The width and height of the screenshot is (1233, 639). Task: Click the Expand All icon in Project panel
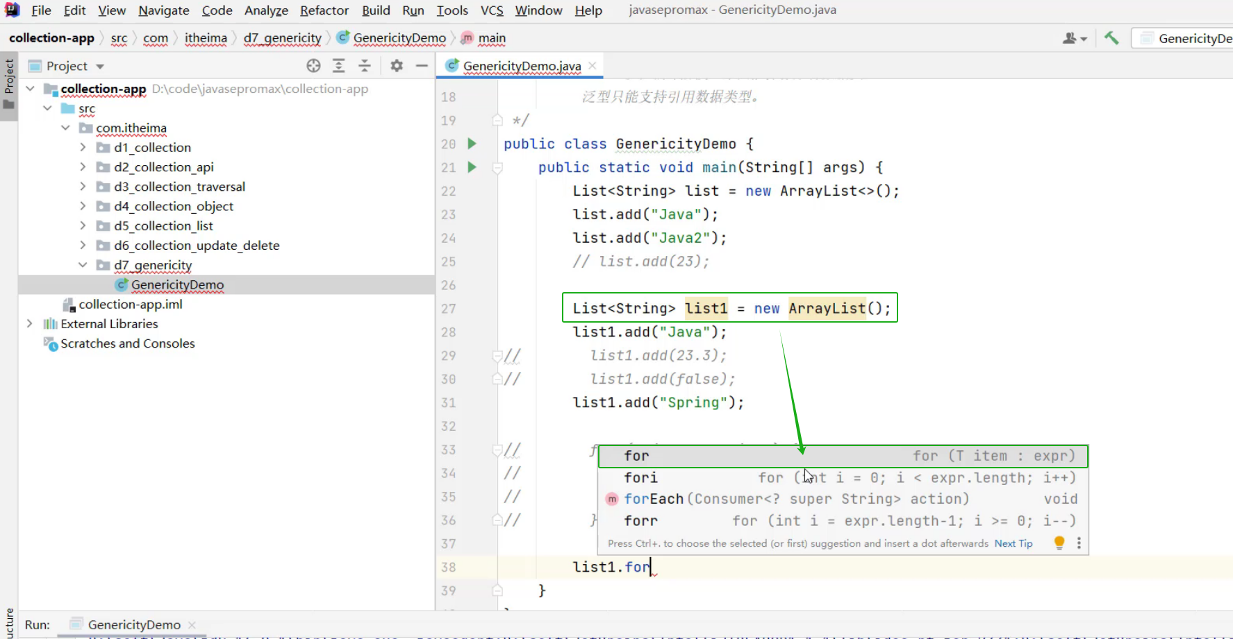point(339,66)
